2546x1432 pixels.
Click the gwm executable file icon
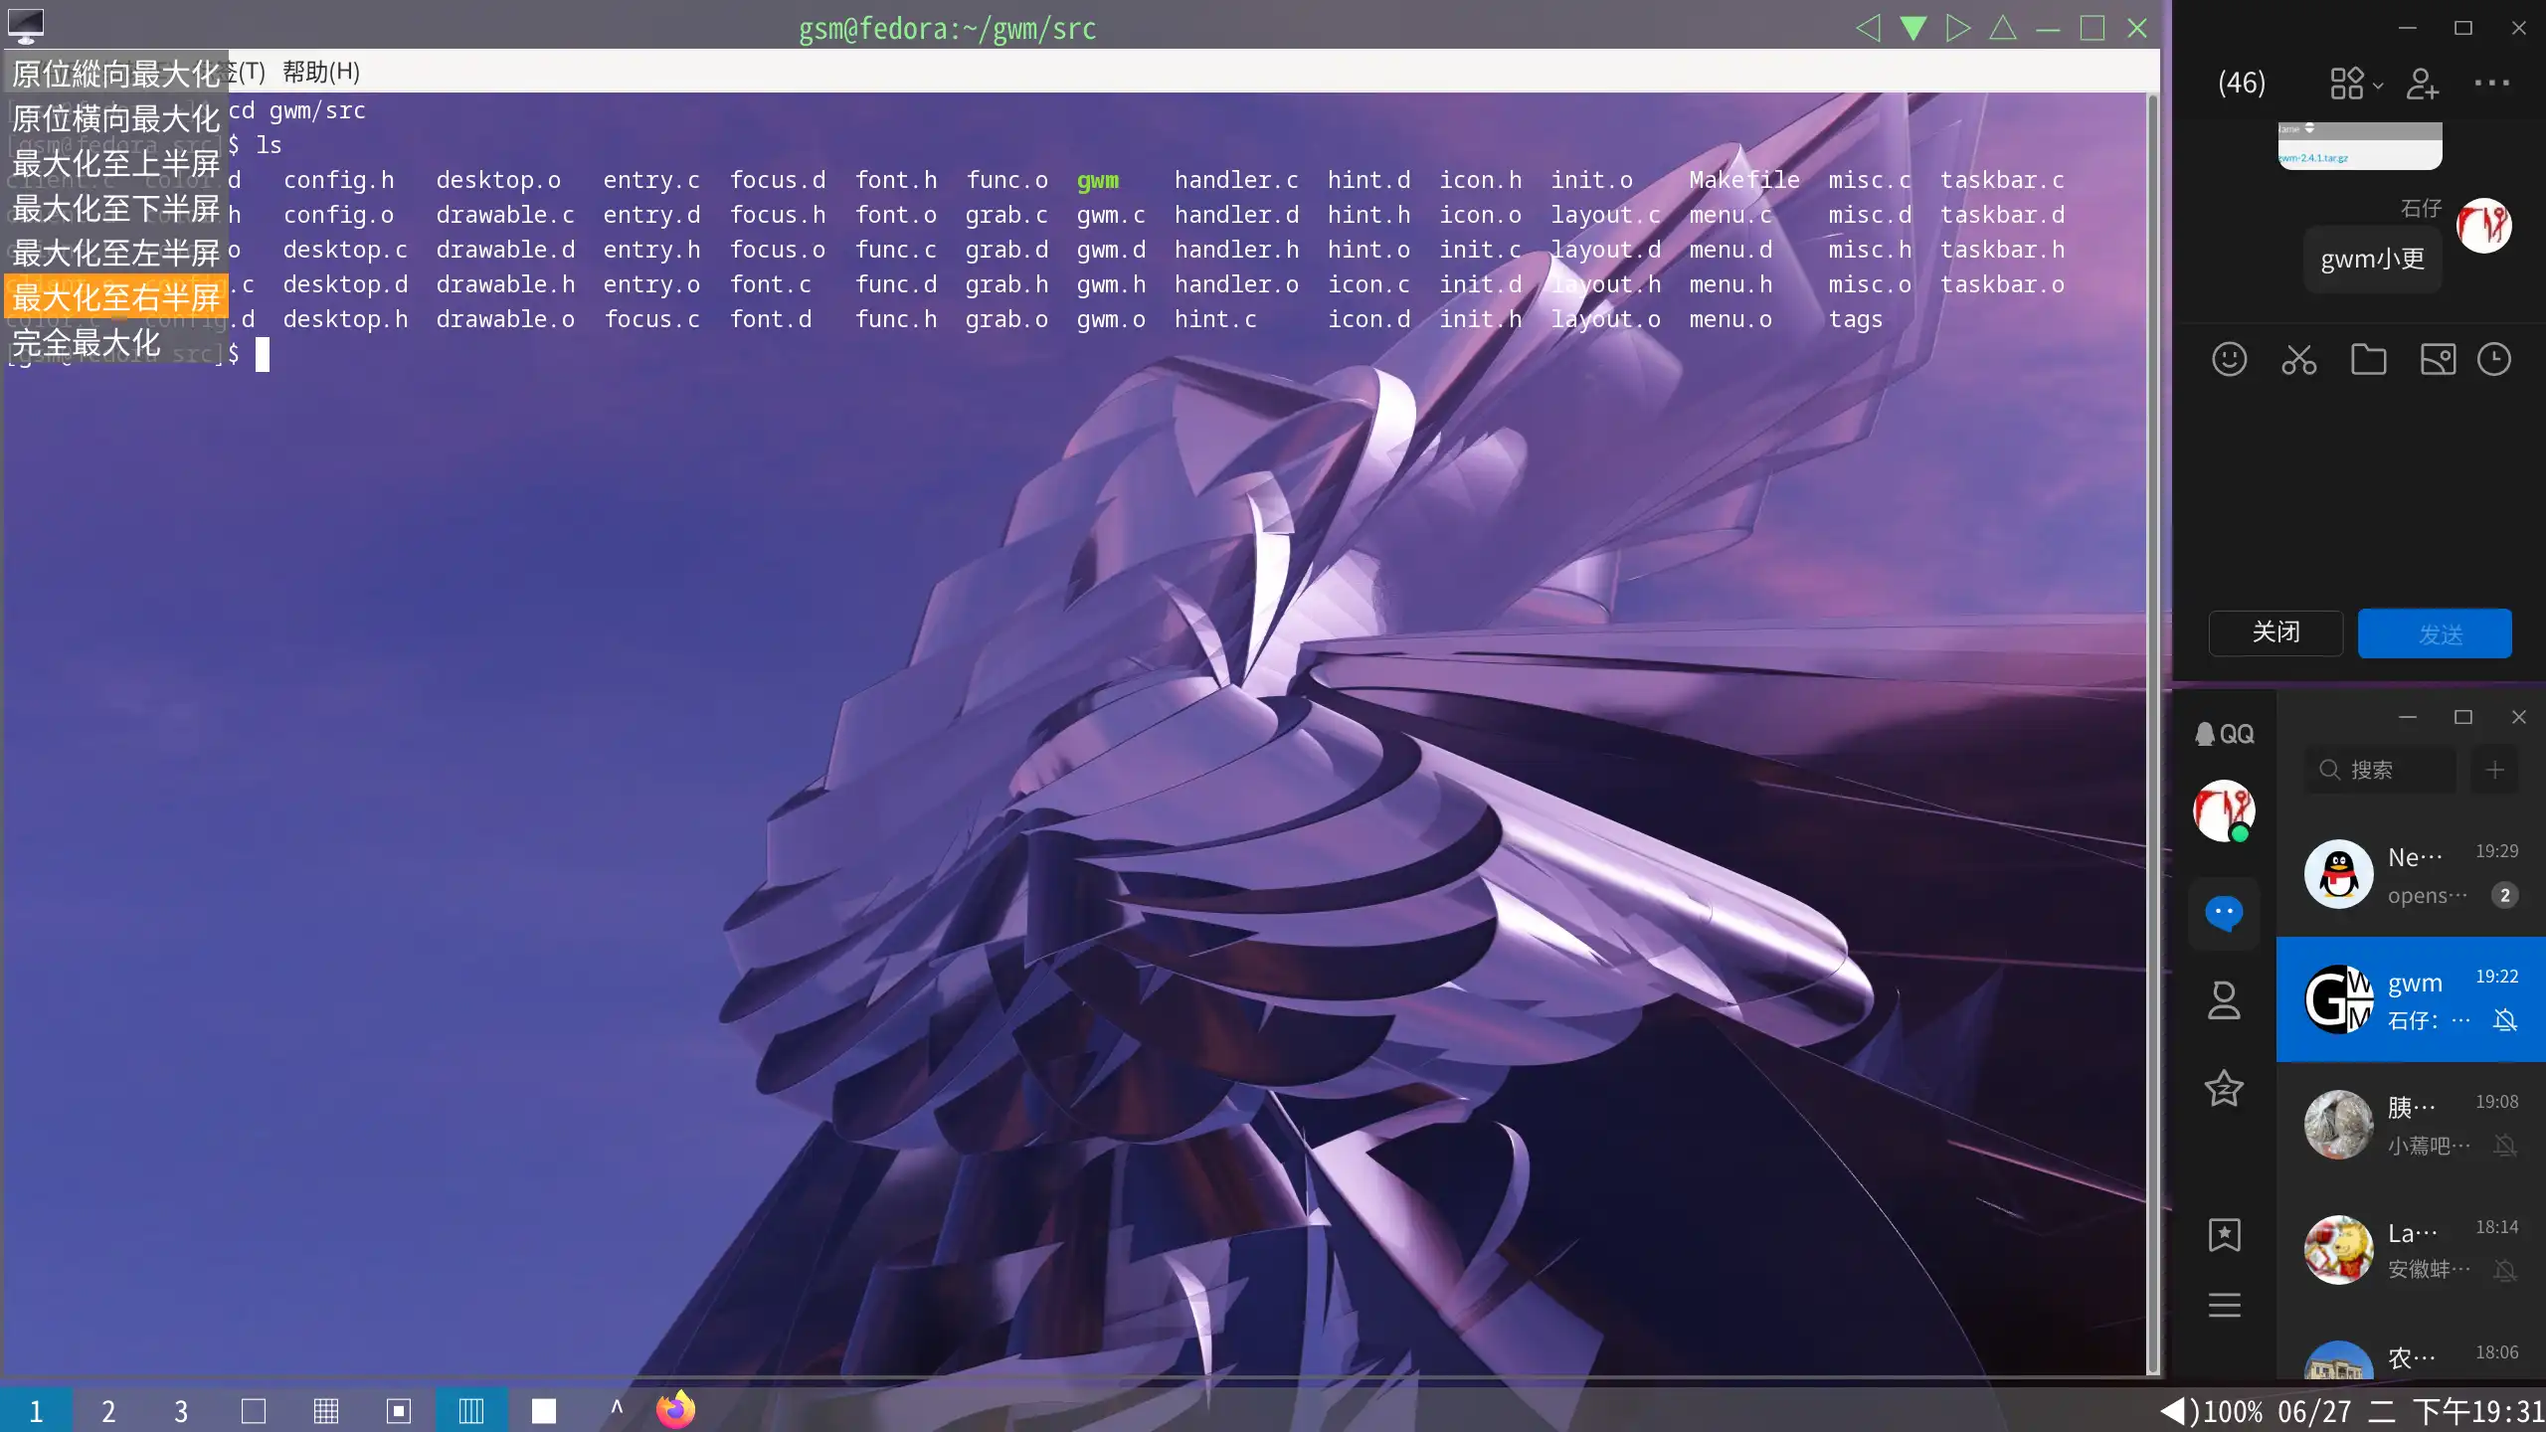1096,180
